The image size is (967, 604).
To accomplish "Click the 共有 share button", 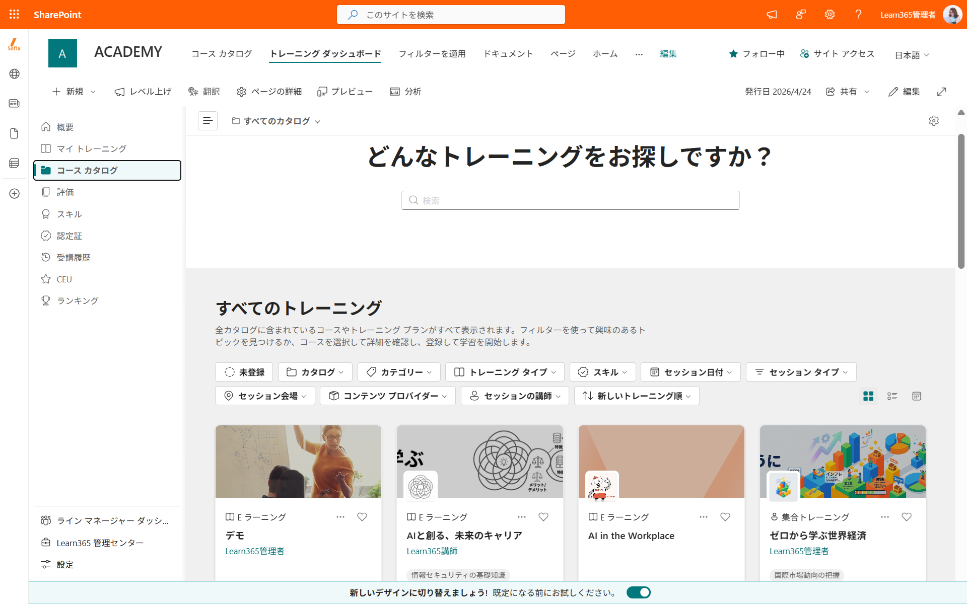I will tap(848, 92).
